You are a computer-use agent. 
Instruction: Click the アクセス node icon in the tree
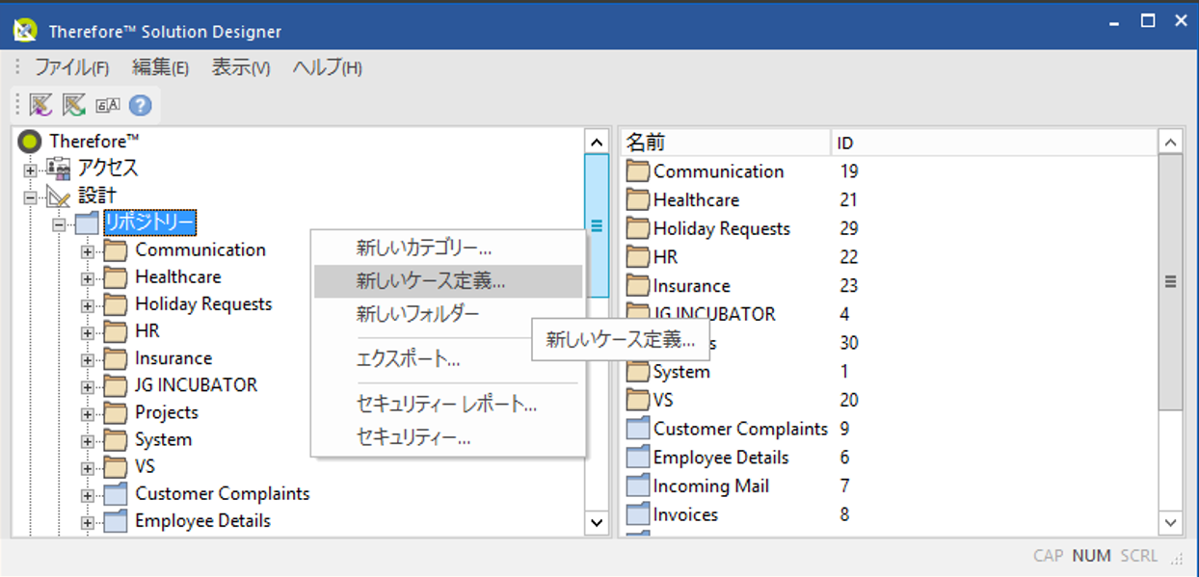[x=60, y=169]
